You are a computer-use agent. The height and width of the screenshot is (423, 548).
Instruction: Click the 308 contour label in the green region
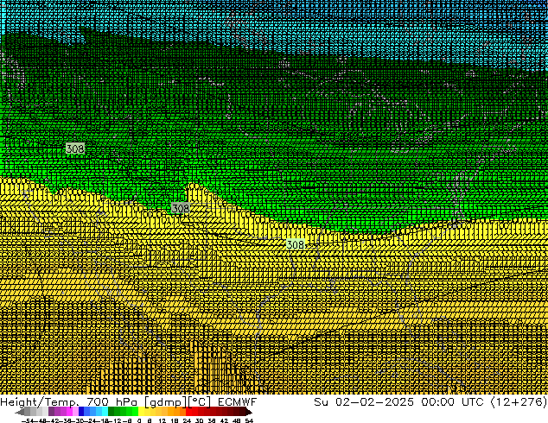(75, 148)
